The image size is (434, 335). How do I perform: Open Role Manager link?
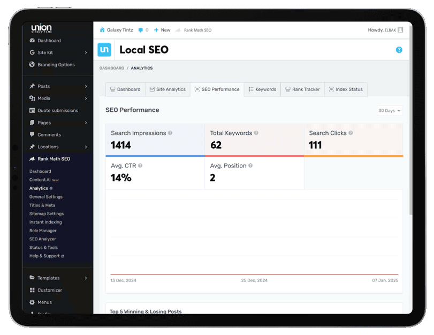point(43,231)
